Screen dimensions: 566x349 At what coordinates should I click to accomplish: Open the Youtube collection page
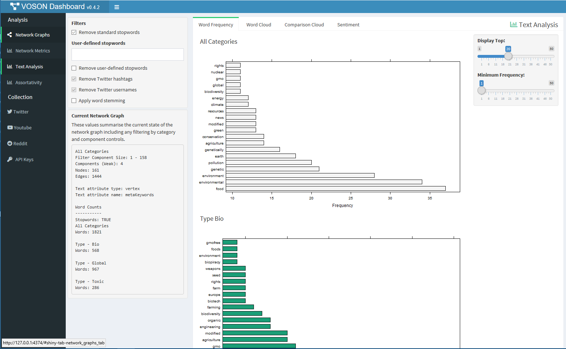coord(22,128)
